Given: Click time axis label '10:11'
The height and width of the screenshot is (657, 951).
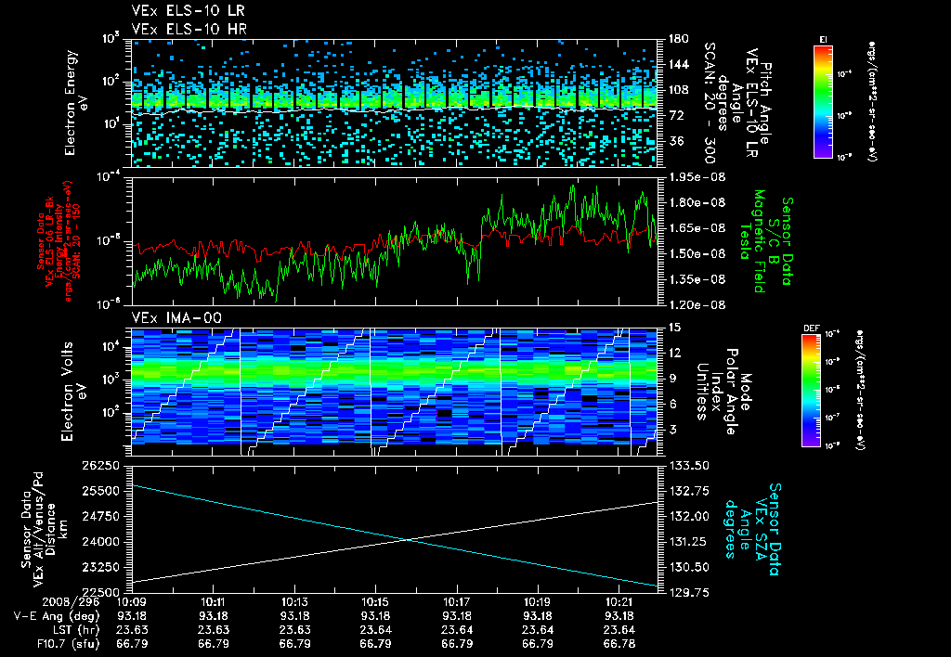Looking at the screenshot, I should coord(213,602).
